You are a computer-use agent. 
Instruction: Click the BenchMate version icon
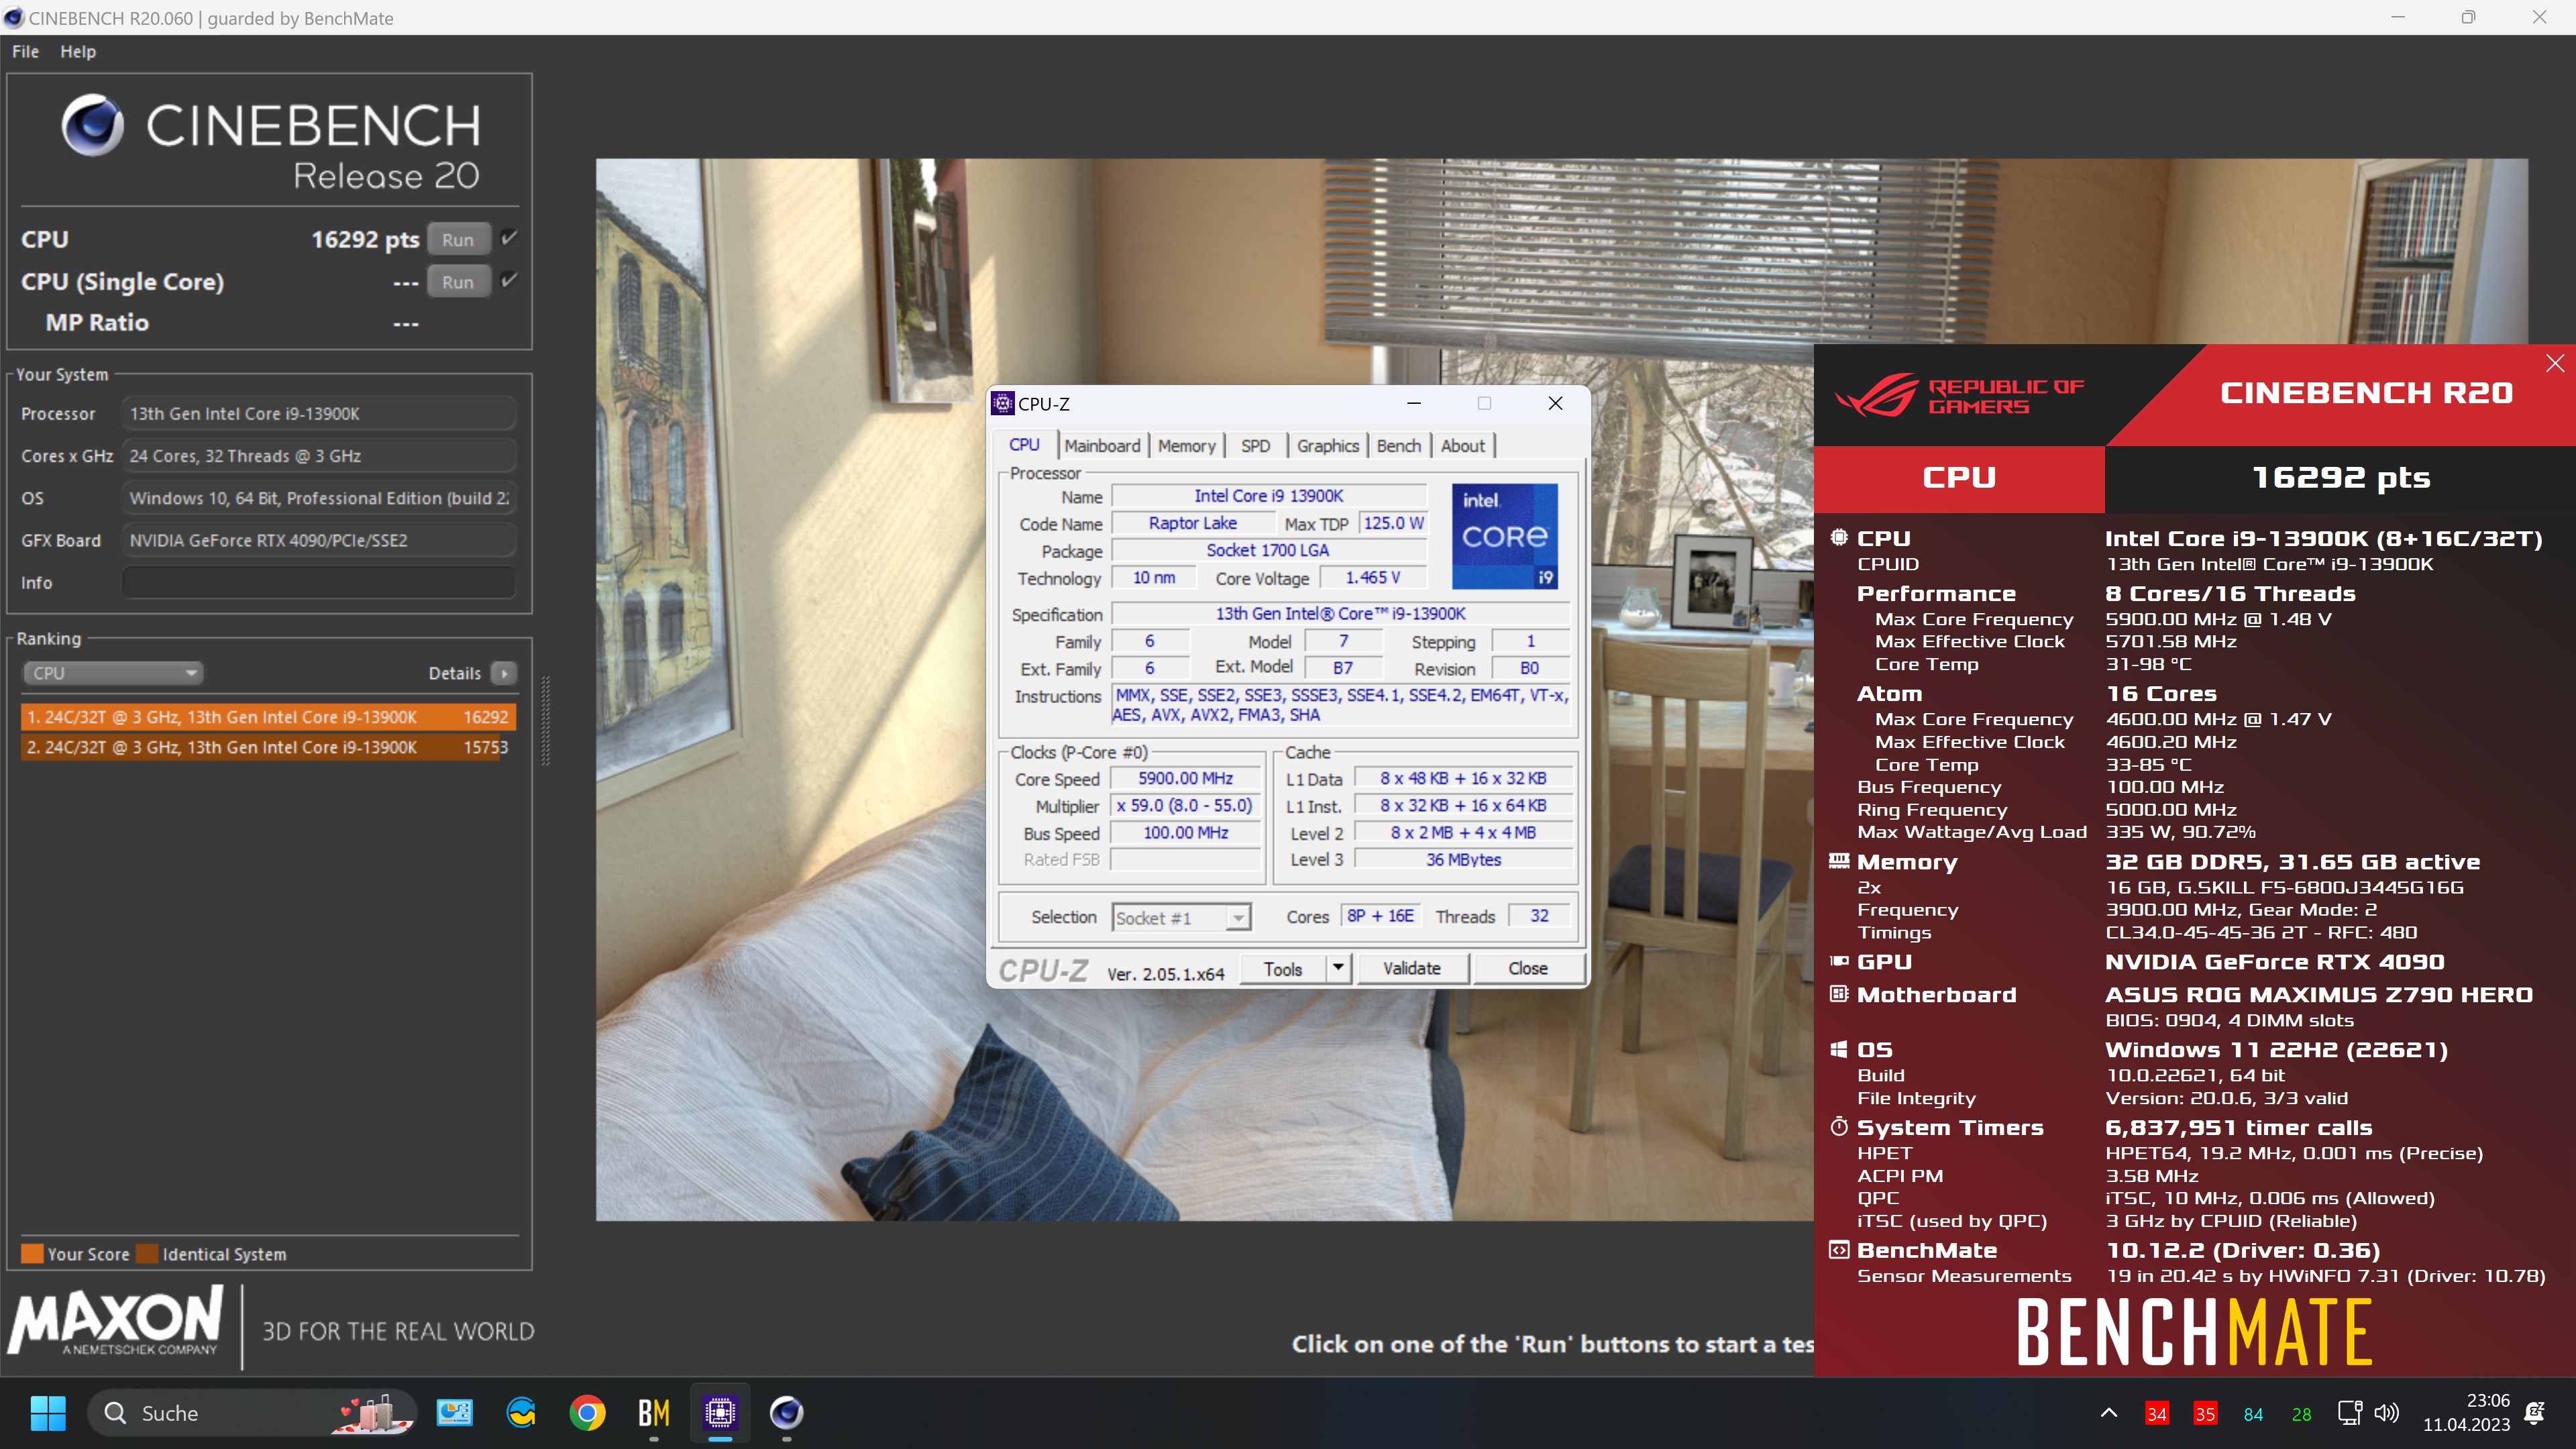1839,1250
